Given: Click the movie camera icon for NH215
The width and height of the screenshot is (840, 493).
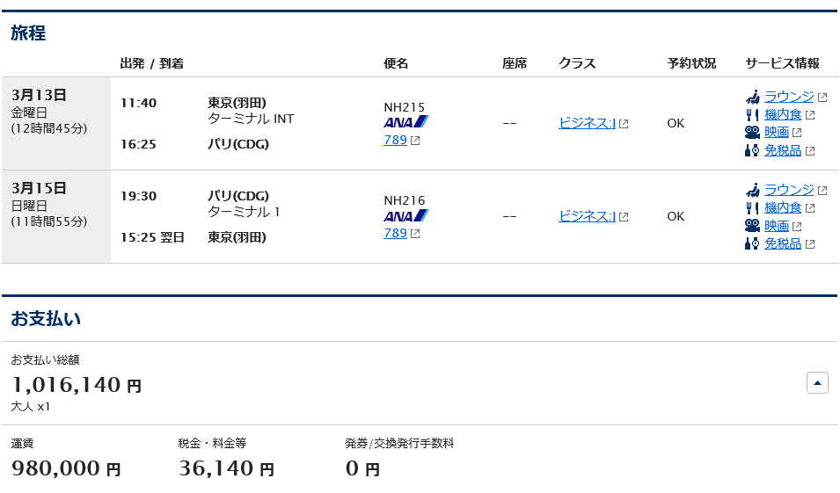Looking at the screenshot, I should 752,132.
